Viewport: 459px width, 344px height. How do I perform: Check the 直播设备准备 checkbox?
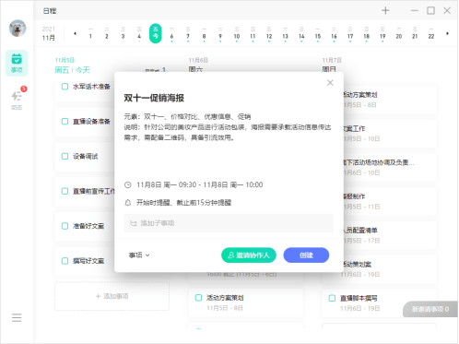coord(65,122)
